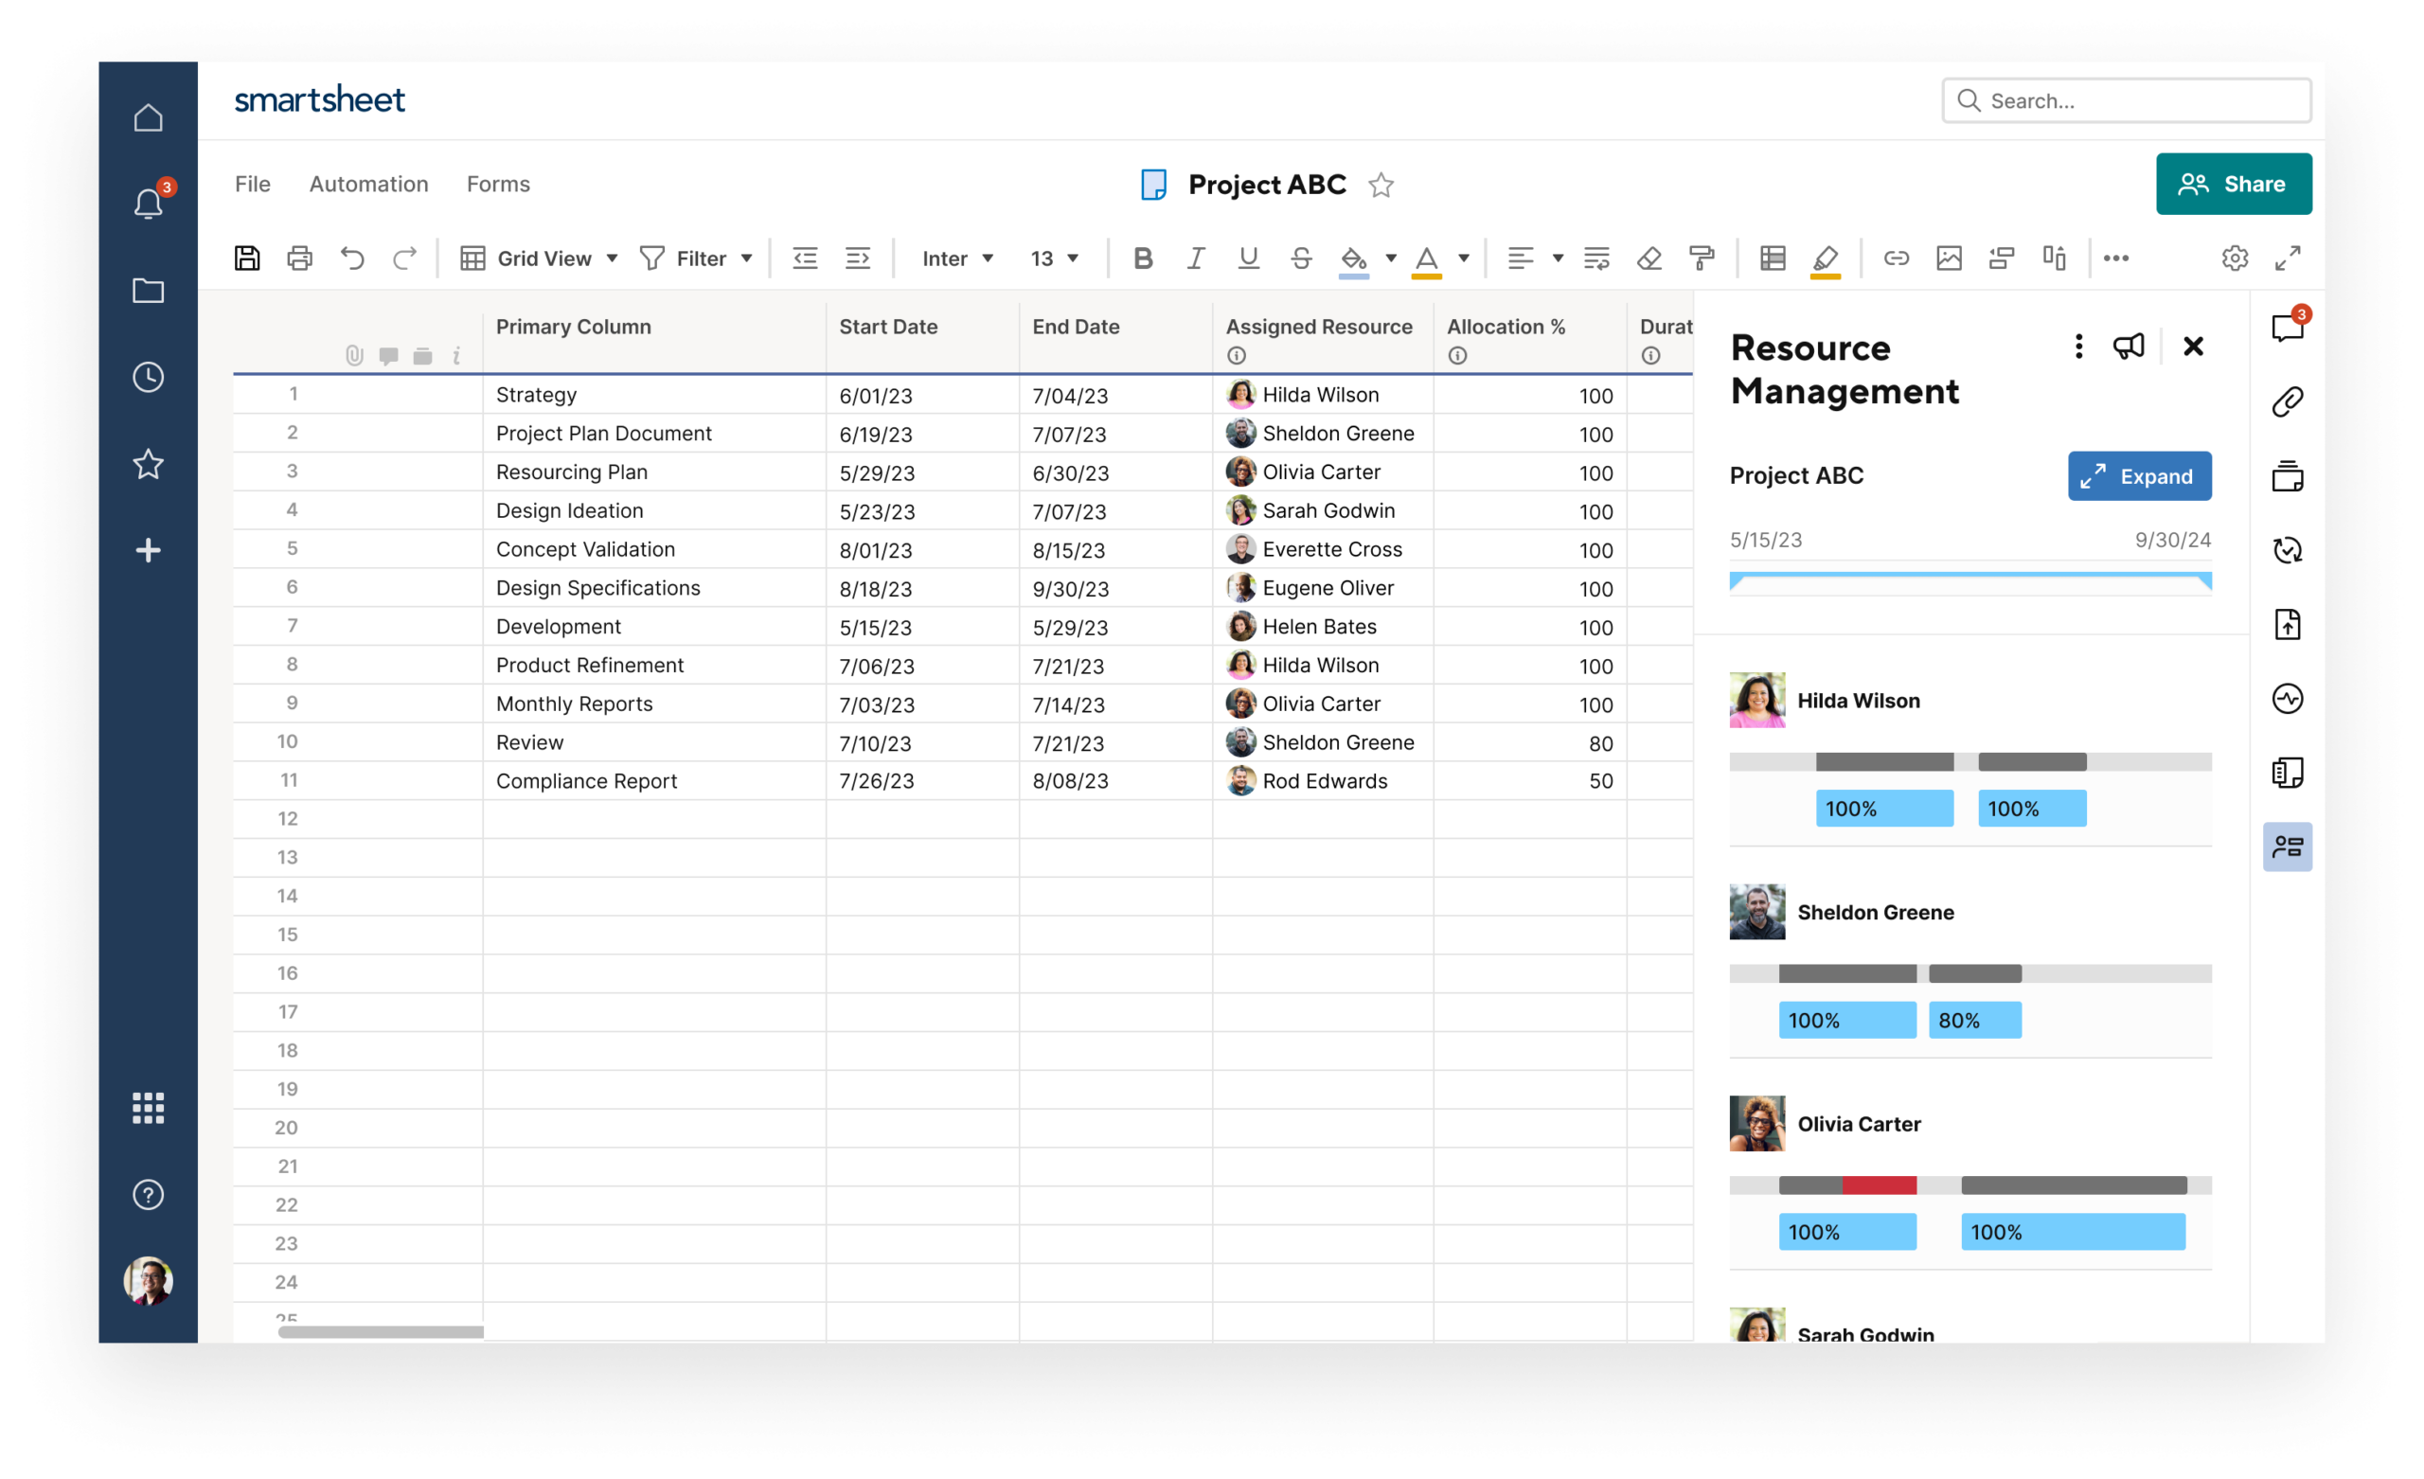Toggle italic formatting

pos(1195,258)
